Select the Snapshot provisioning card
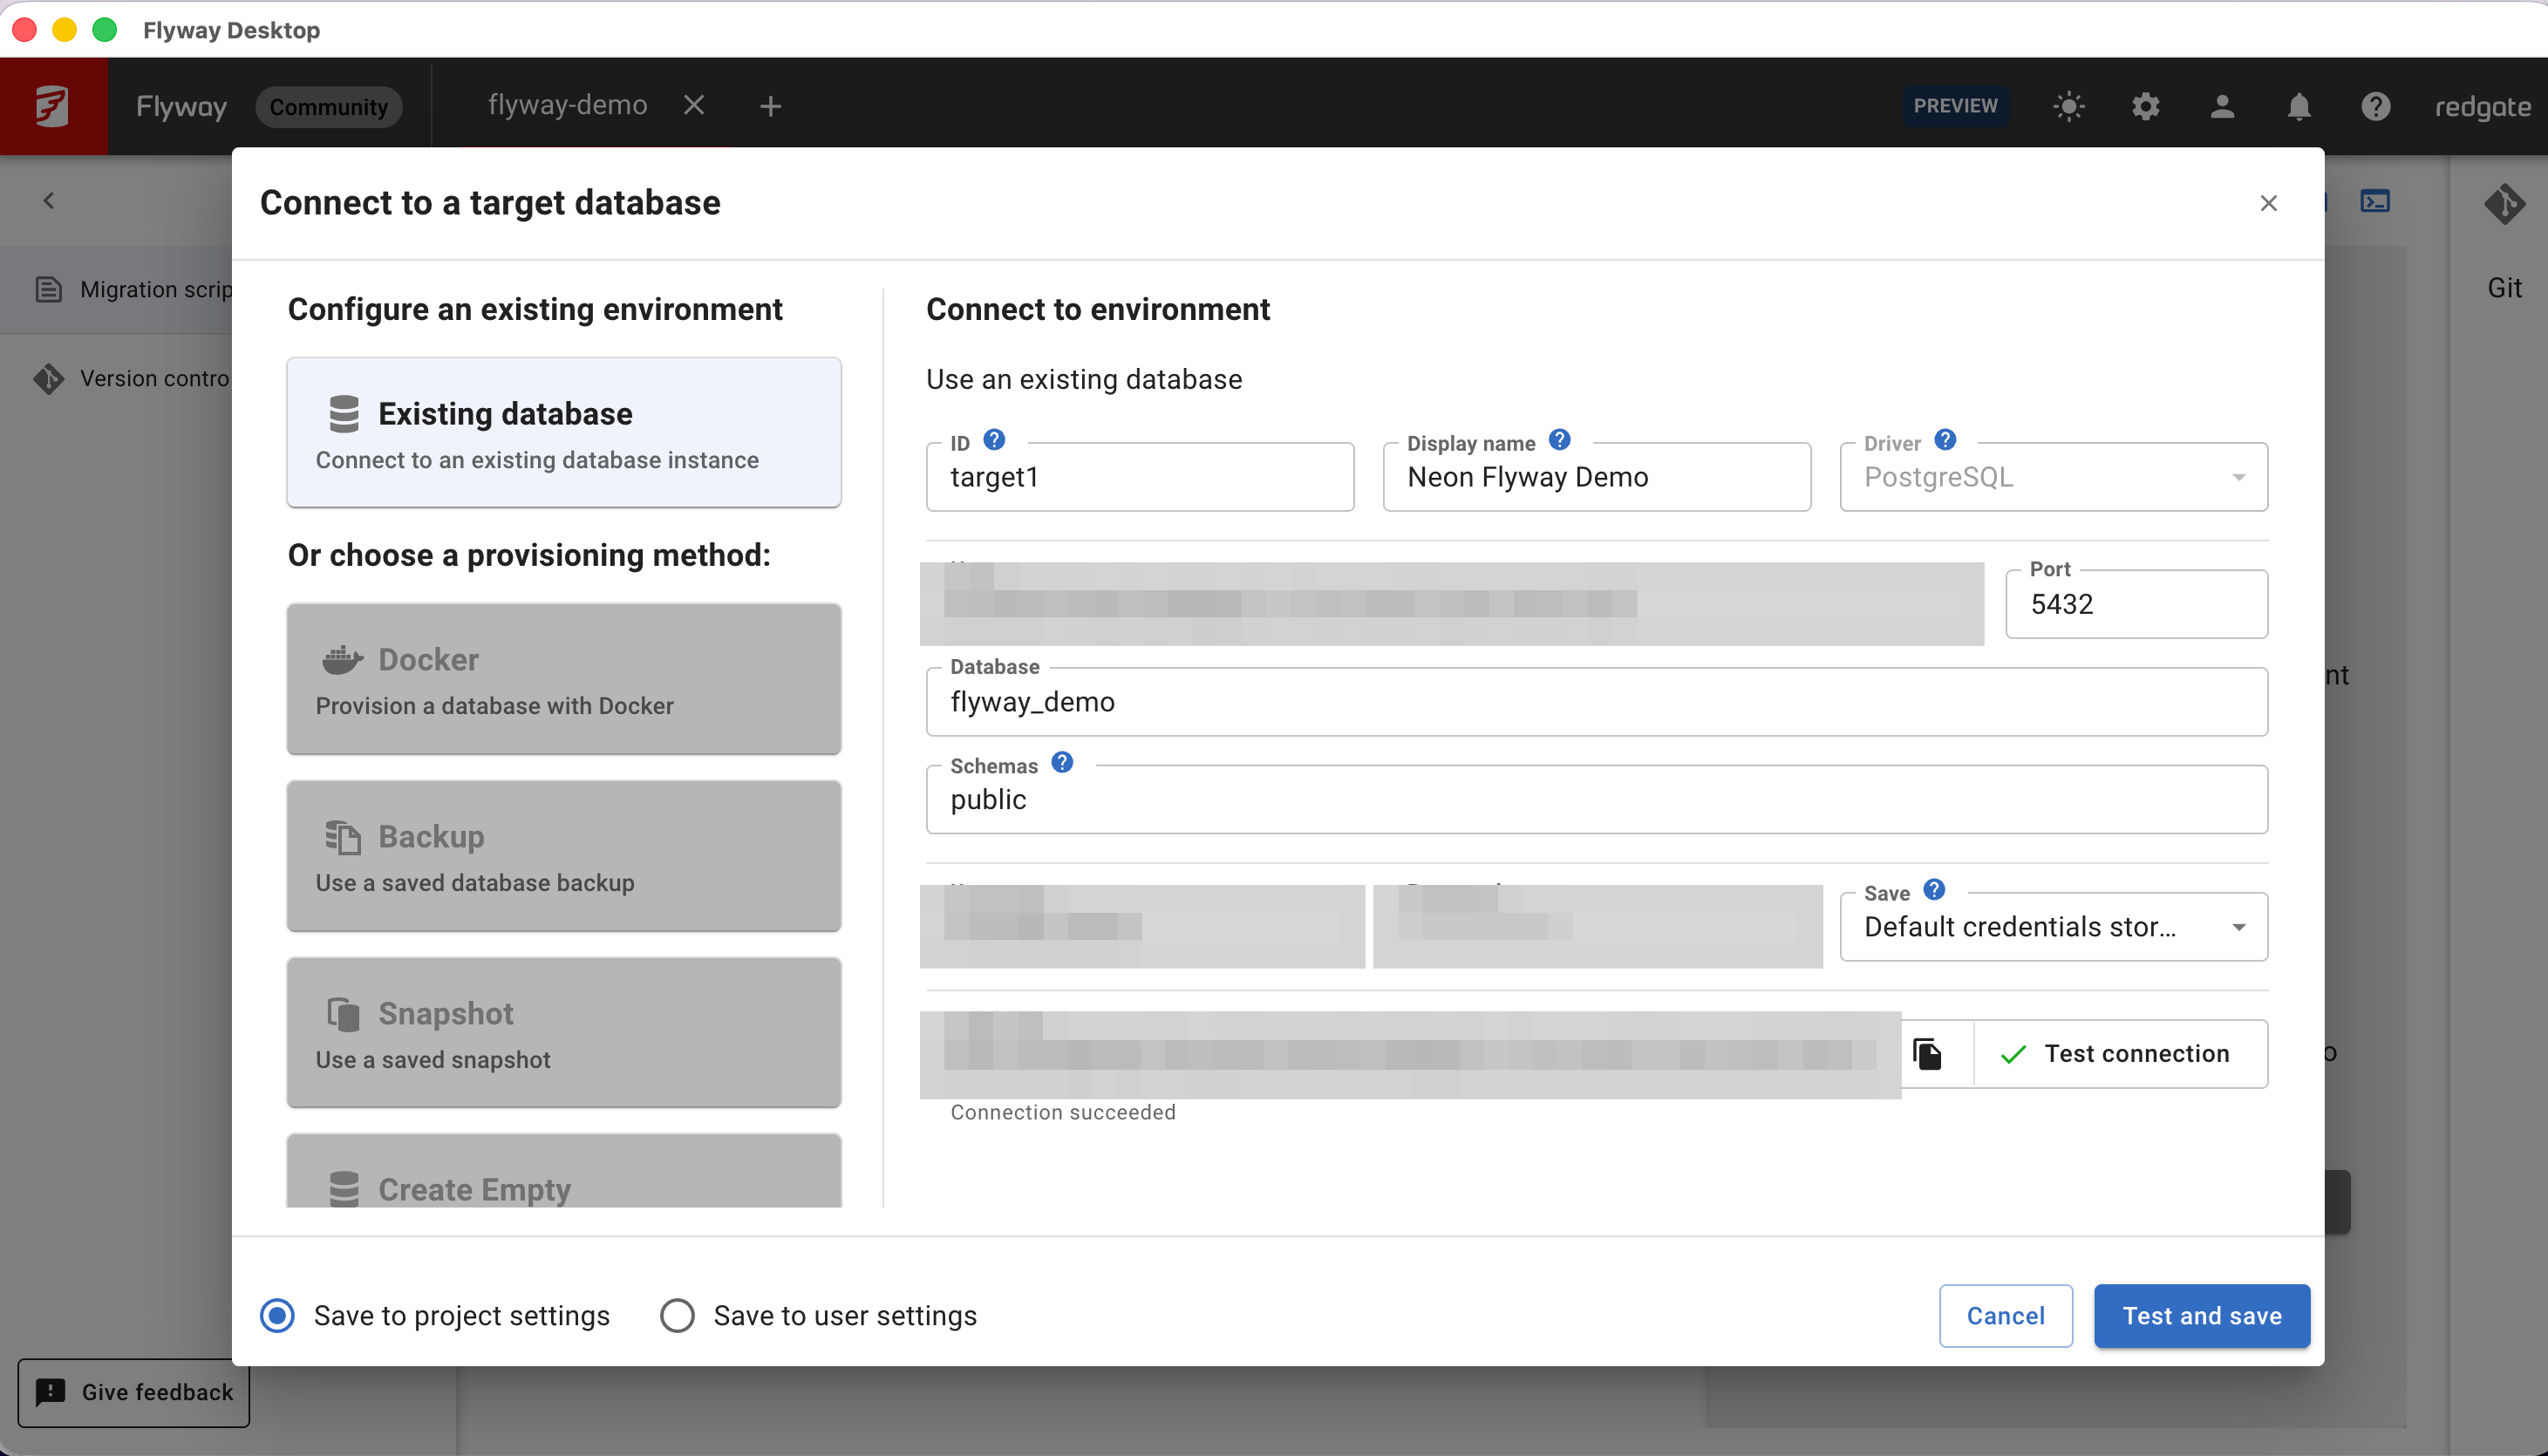This screenshot has height=1456, width=2548. (x=564, y=1032)
